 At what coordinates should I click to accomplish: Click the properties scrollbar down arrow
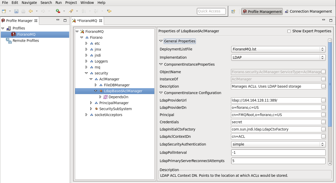(330, 163)
